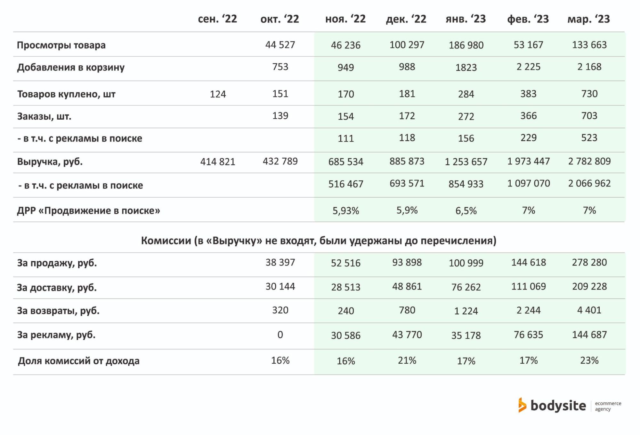Select the ДРР value 5,93%
The height and width of the screenshot is (435, 640).
click(345, 211)
